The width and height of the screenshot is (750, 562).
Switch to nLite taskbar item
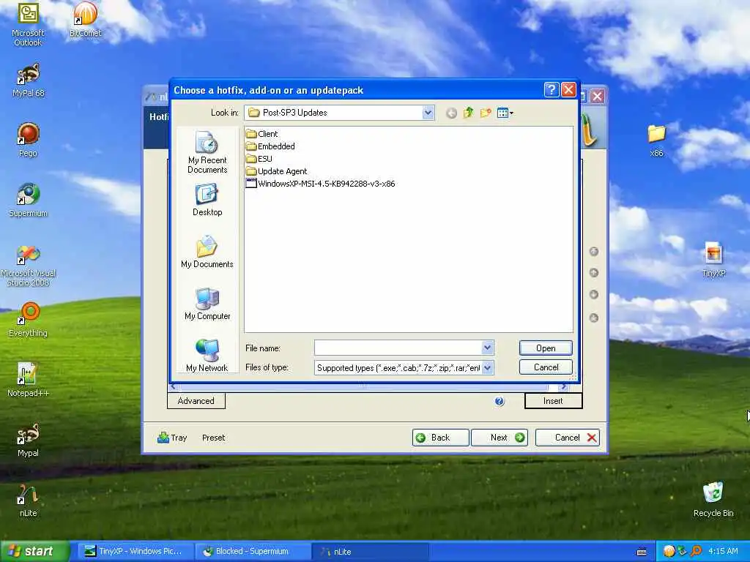(369, 551)
